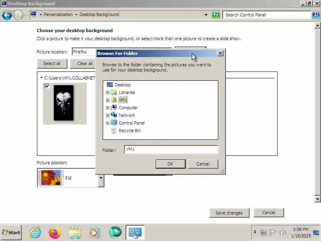This screenshot has height=241, width=321.
Task: Select the Computer icon in tree
Action: click(114, 107)
